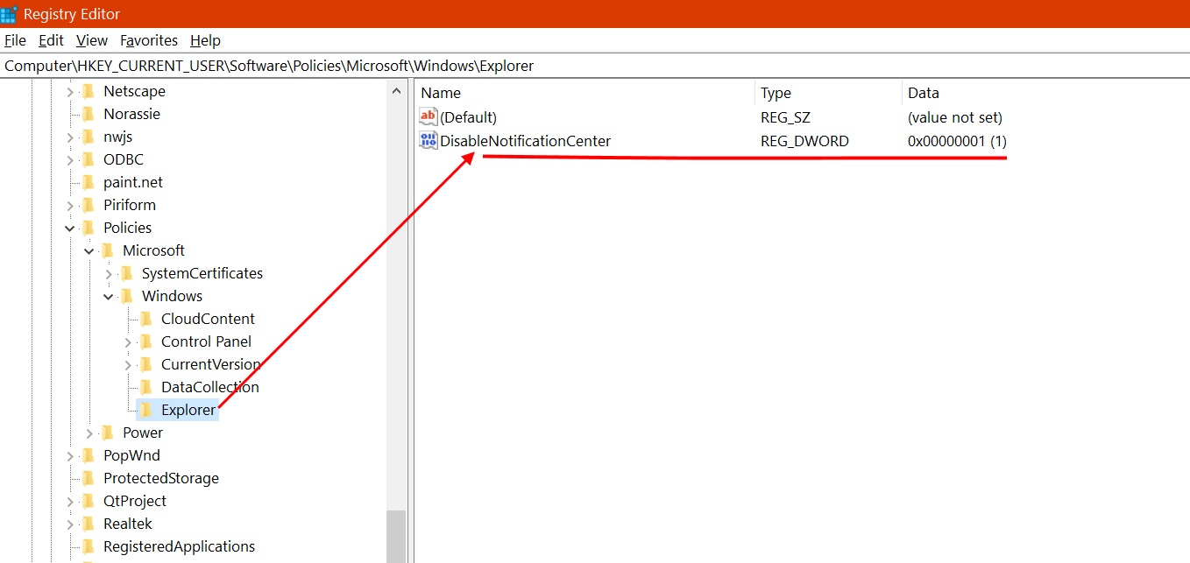Screen dimensions: 1190x563
Task: Open the View menu
Action: tap(92, 40)
